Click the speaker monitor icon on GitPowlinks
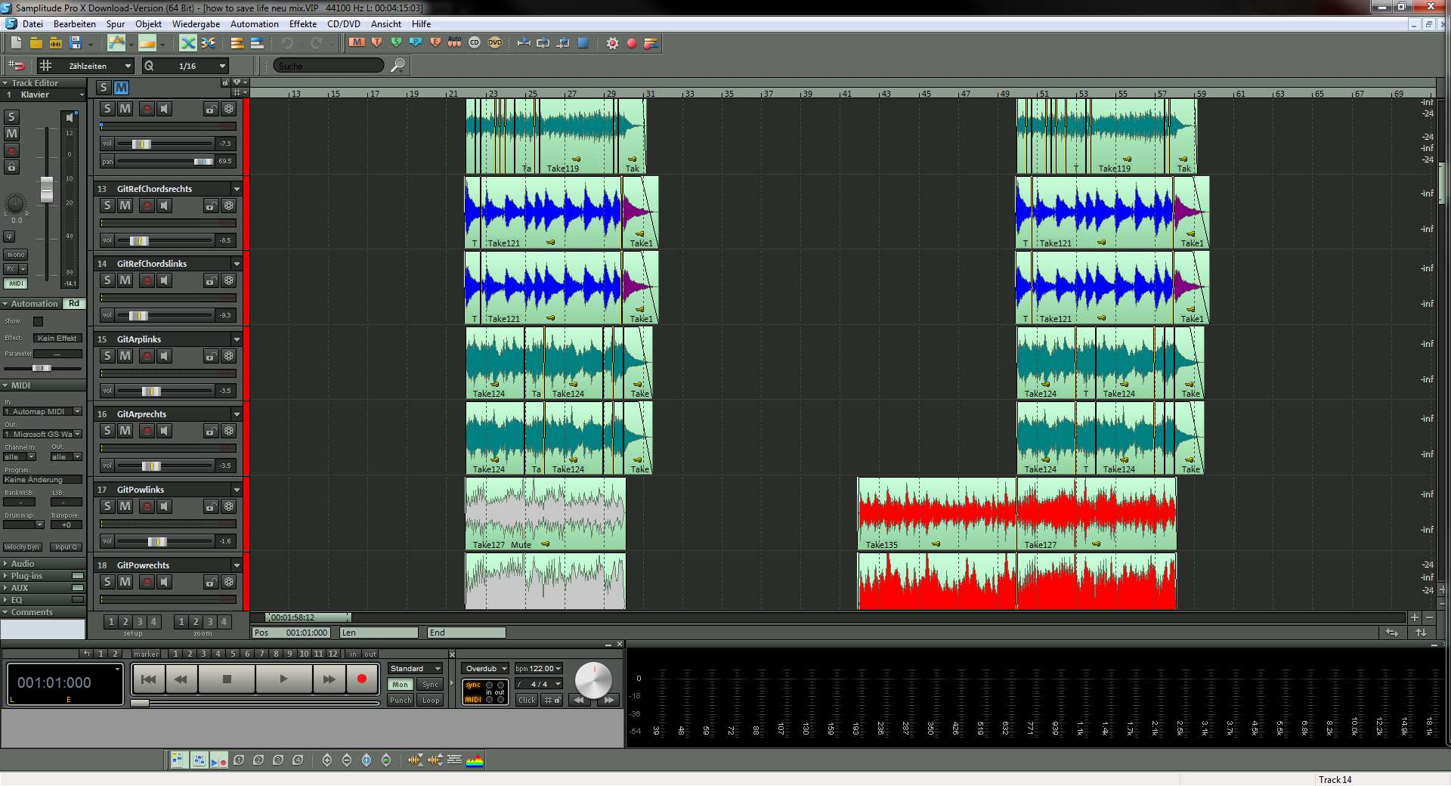The image size is (1451, 786). 164,506
